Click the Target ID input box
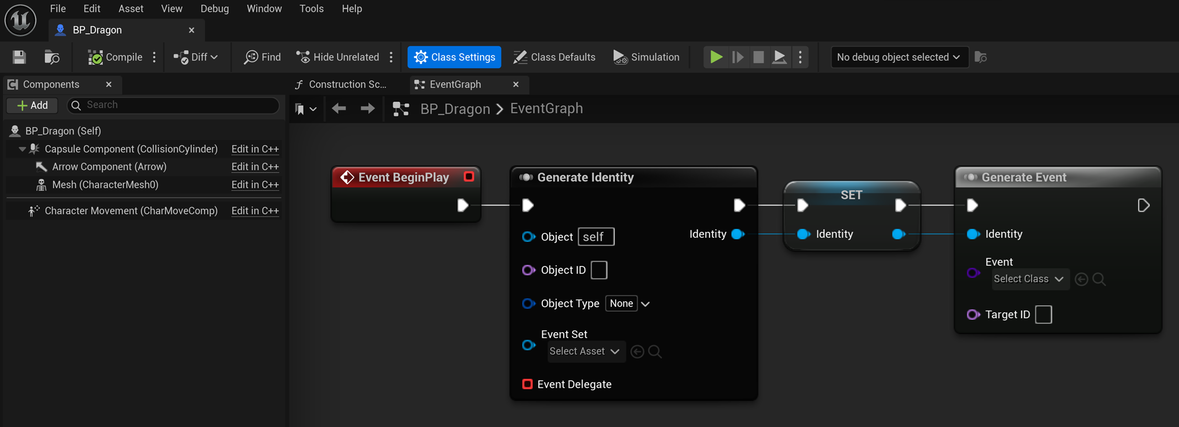Screen dimensions: 1179x427 [1043, 314]
